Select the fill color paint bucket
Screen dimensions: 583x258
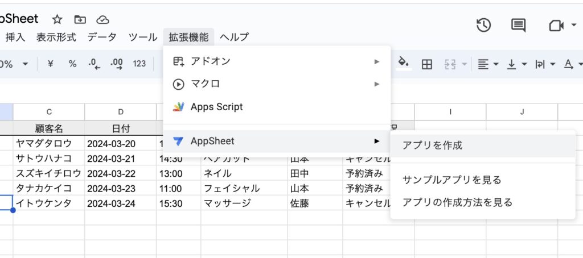404,64
